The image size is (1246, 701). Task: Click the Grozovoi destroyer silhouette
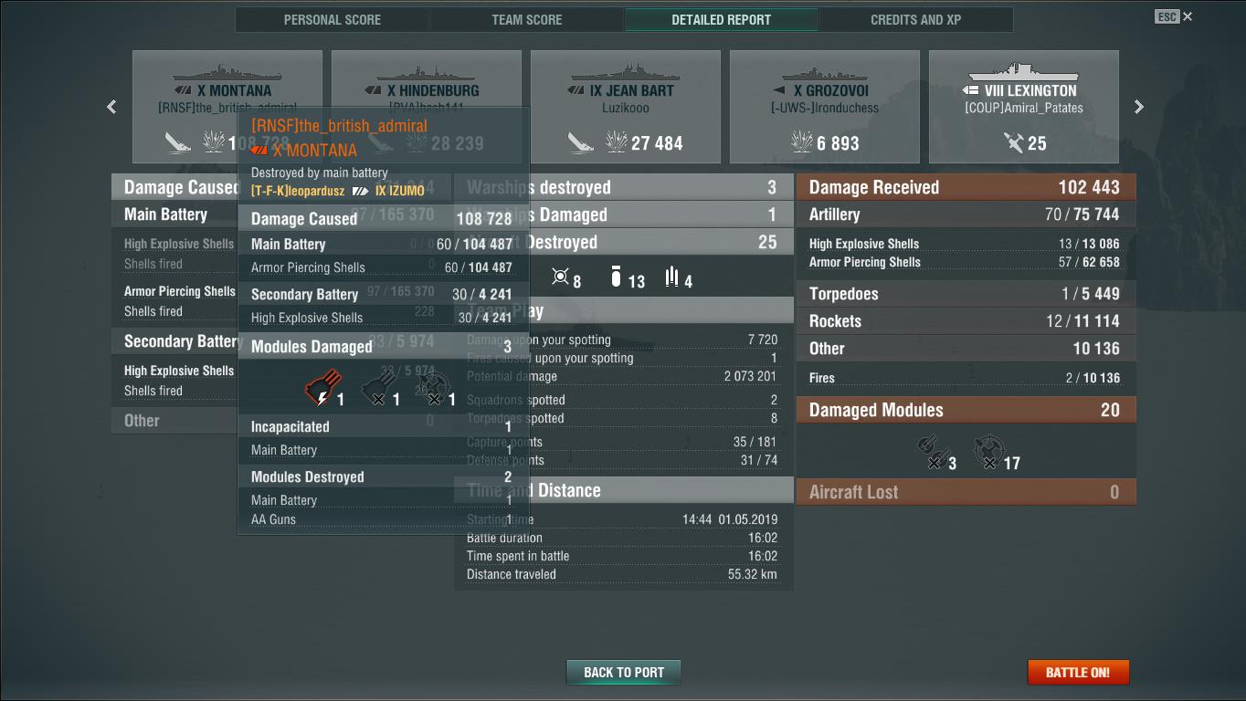coord(825,73)
